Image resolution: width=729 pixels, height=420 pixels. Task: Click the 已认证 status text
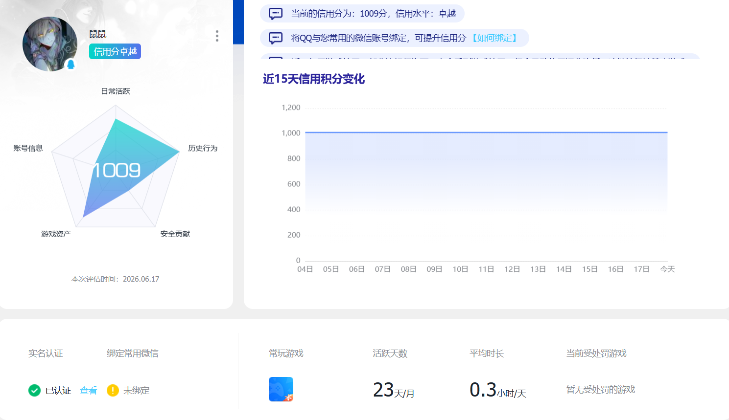tap(58, 390)
